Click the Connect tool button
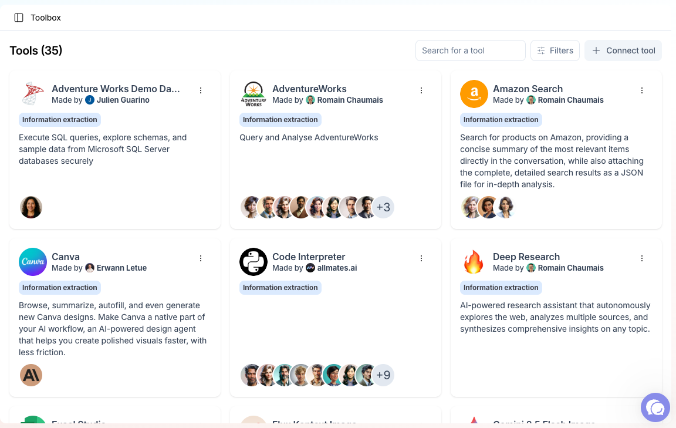Screen dimensions: 676x428 pos(623,50)
